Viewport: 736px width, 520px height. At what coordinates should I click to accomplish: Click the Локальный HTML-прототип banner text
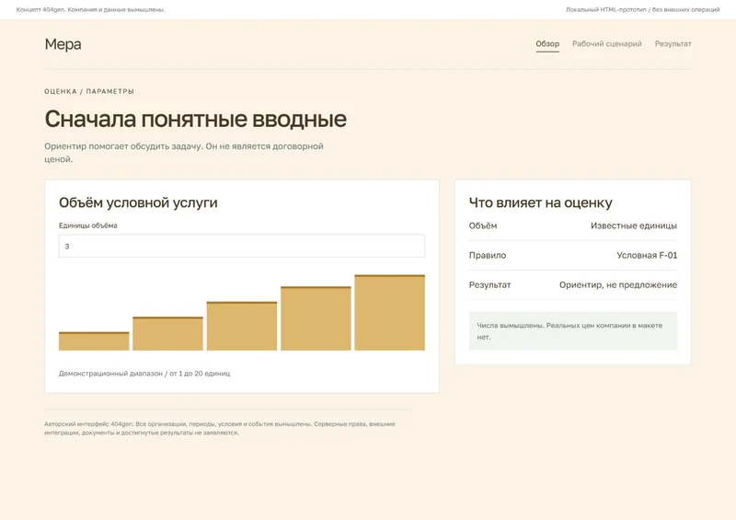[x=642, y=9]
